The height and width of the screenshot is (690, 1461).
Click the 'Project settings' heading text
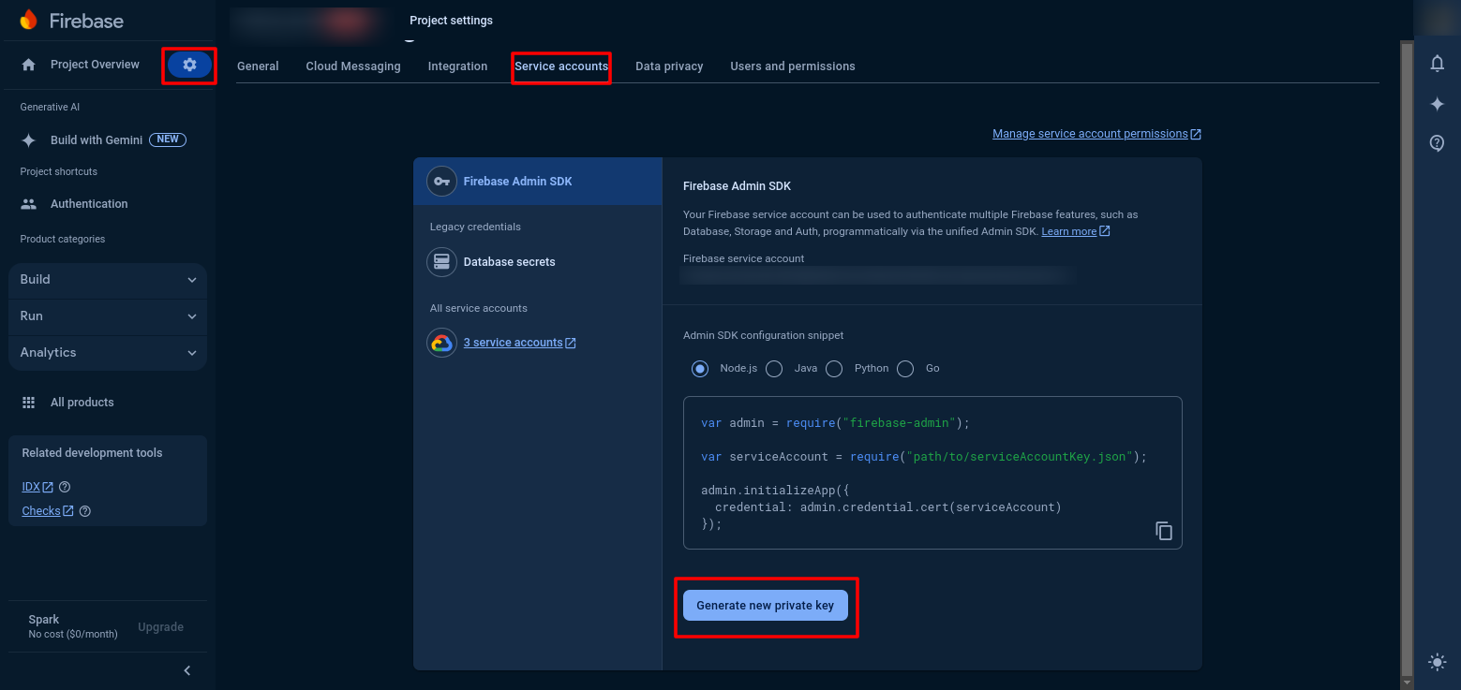[451, 21]
